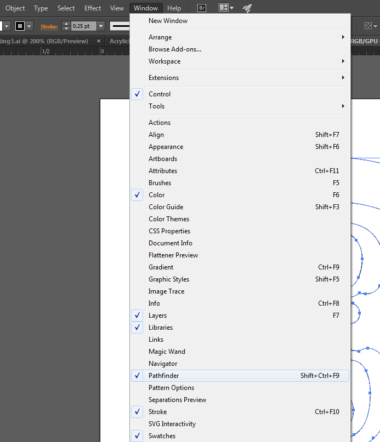This screenshot has width=380, height=442.
Task: Open the Arrange Documents dropdown arrow
Action: 231,8
